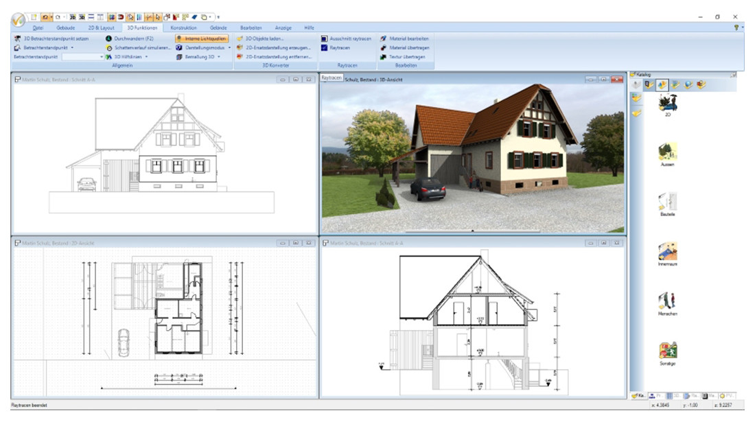Click the new document icon in quick access toolbar
This screenshot has height=422, width=755.
[34, 17]
